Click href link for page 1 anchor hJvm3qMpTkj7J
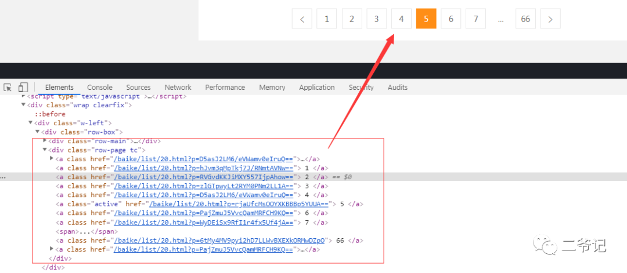Image resolution: width=627 pixels, height=273 pixels. point(204,168)
